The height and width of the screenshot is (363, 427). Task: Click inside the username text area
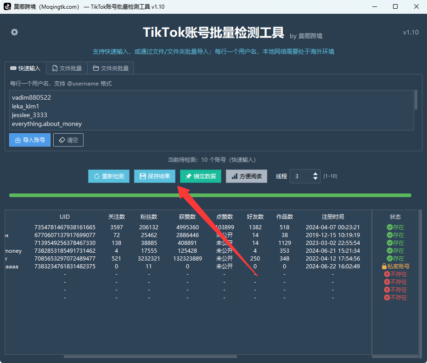212,110
